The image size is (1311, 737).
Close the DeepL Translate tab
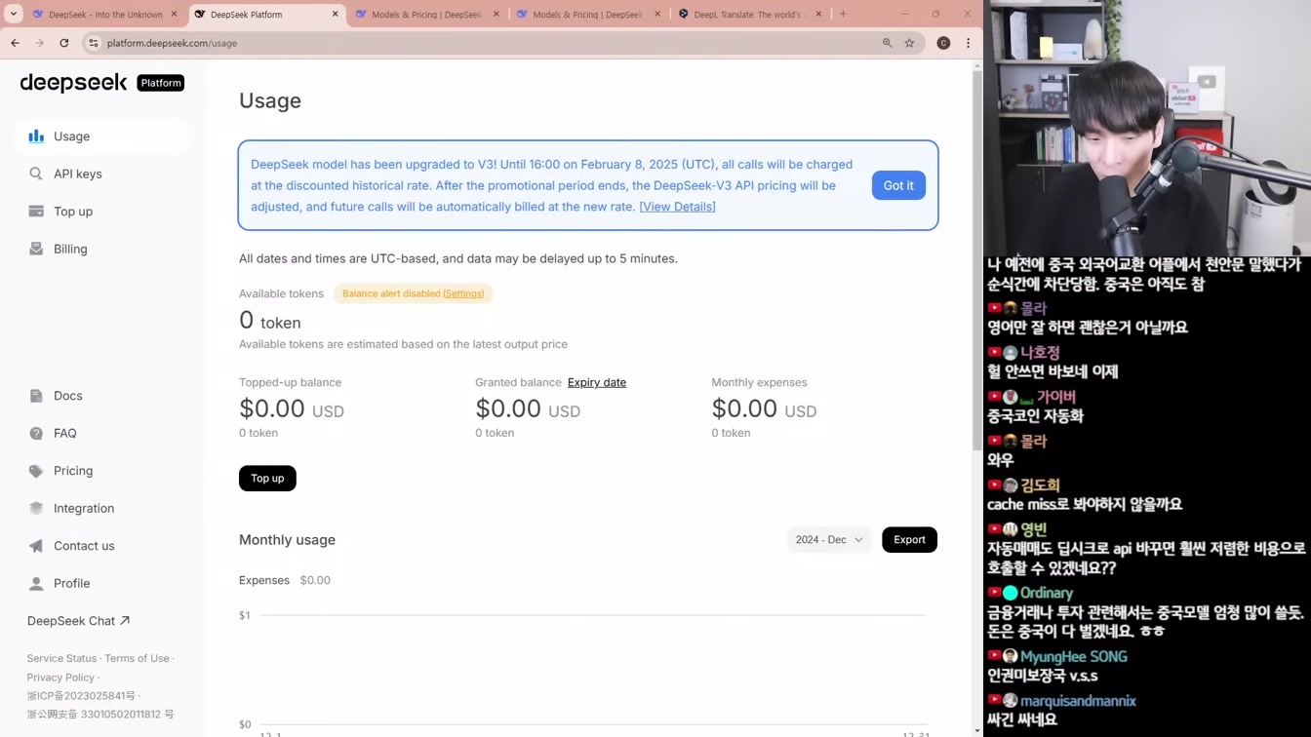point(818,15)
